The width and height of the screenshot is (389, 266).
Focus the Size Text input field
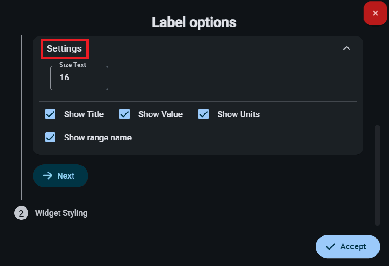tap(79, 78)
